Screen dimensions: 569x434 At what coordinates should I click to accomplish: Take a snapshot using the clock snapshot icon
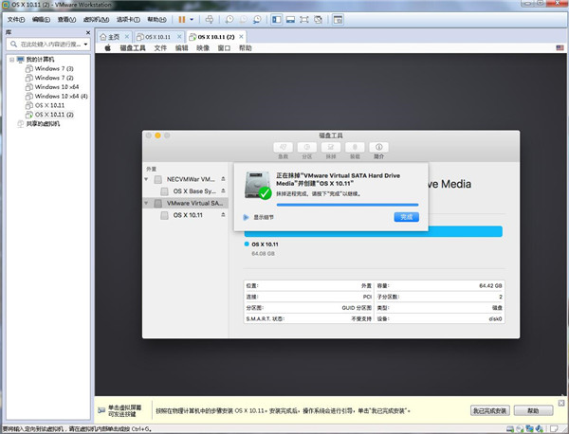(229, 20)
